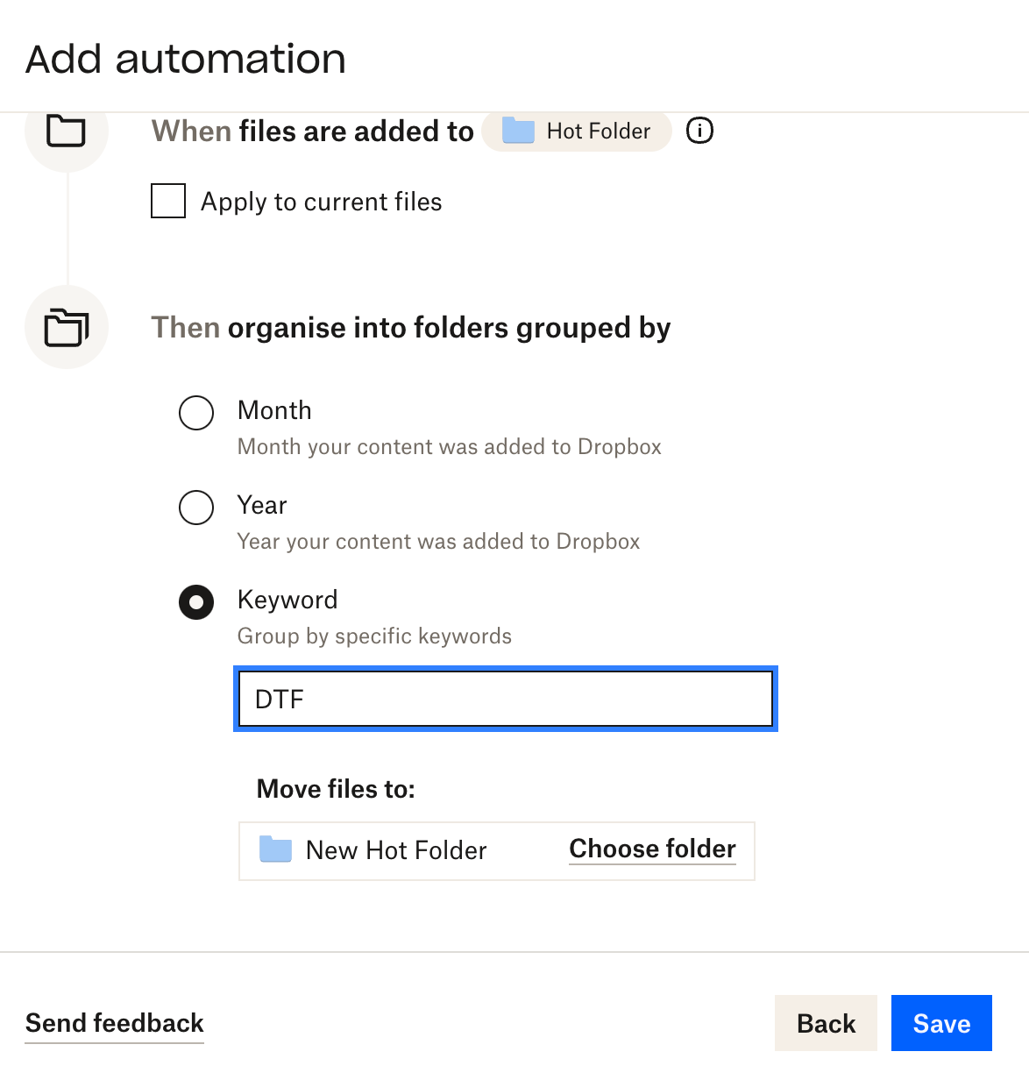Open the Hot Folder selector chip
Viewport: 1029px width, 1080px height.
click(x=576, y=131)
